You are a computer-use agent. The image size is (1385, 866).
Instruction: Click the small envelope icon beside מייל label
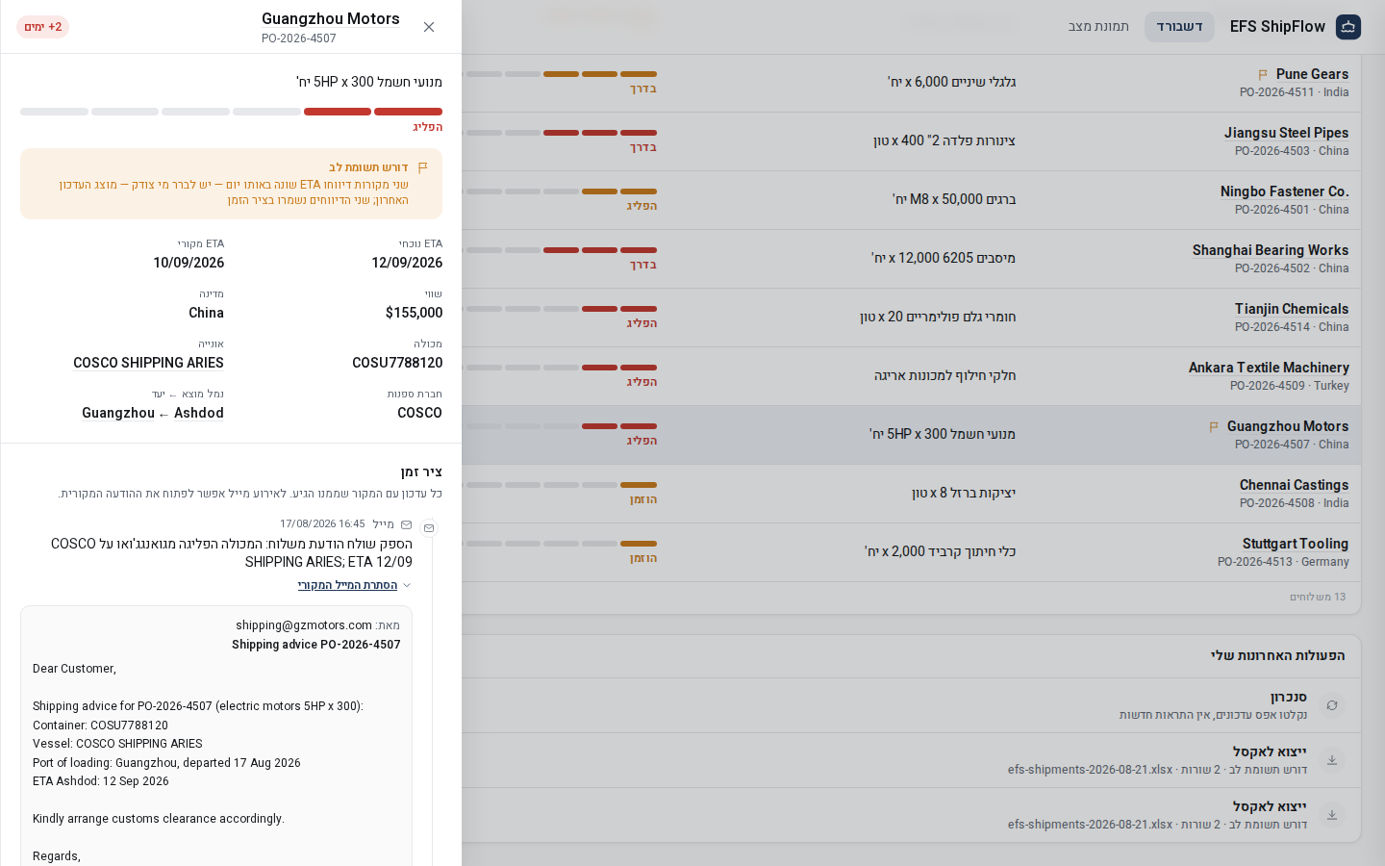[406, 525]
